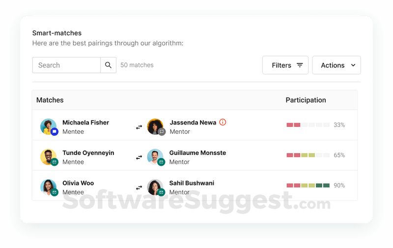Click the 90% participation progress bar
The image size is (393, 248).
tap(308, 186)
